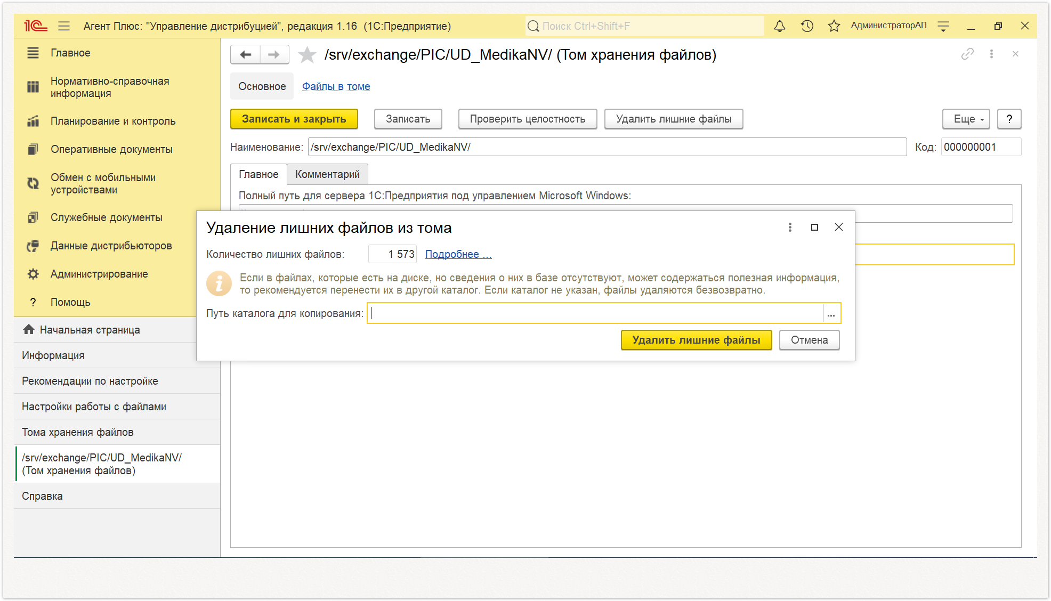Open the hamburger functions menu in the title bar
The width and height of the screenshot is (1051, 601).
pos(64,26)
